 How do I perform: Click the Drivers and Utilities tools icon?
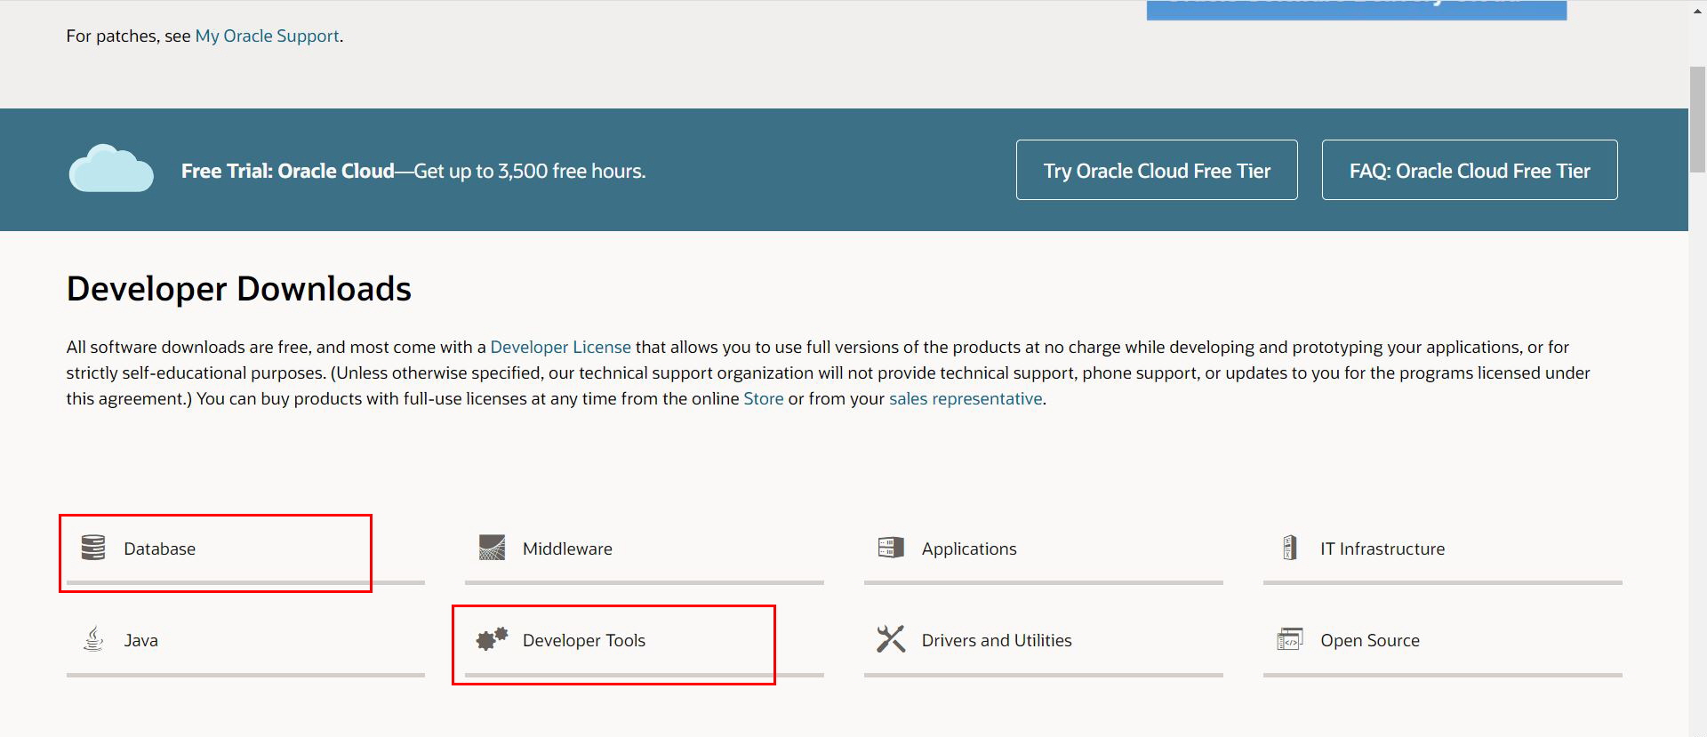click(891, 639)
